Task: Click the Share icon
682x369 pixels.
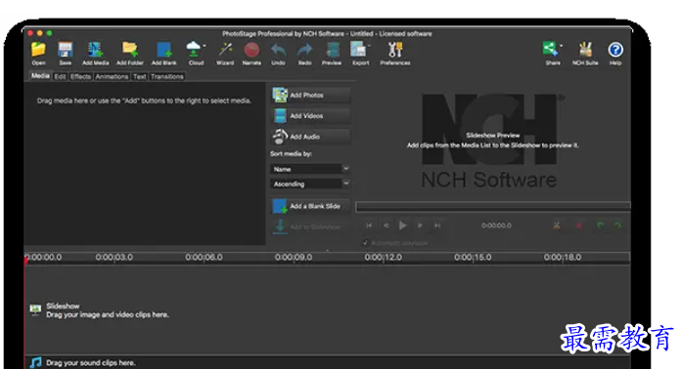Action: click(x=551, y=53)
